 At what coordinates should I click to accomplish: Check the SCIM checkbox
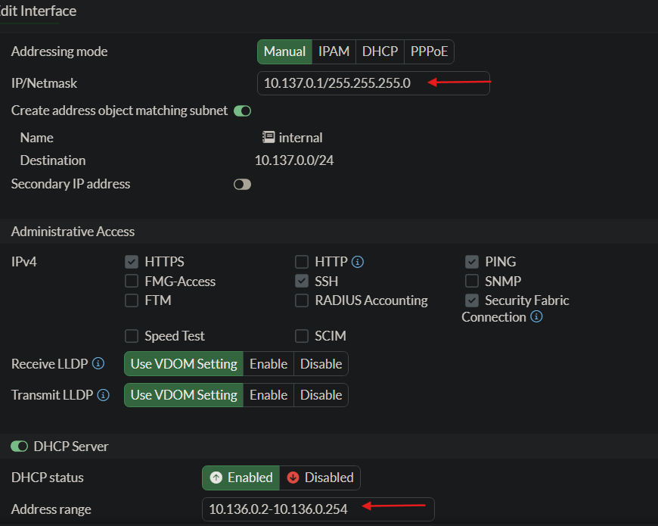point(302,336)
